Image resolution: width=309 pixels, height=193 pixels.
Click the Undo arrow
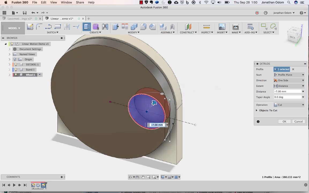pos(33,13)
